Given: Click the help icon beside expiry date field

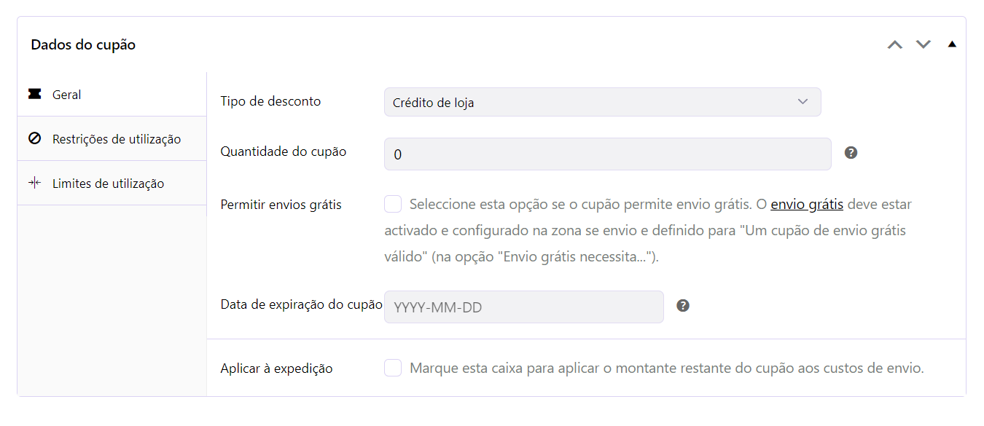Looking at the screenshot, I should pos(683,306).
